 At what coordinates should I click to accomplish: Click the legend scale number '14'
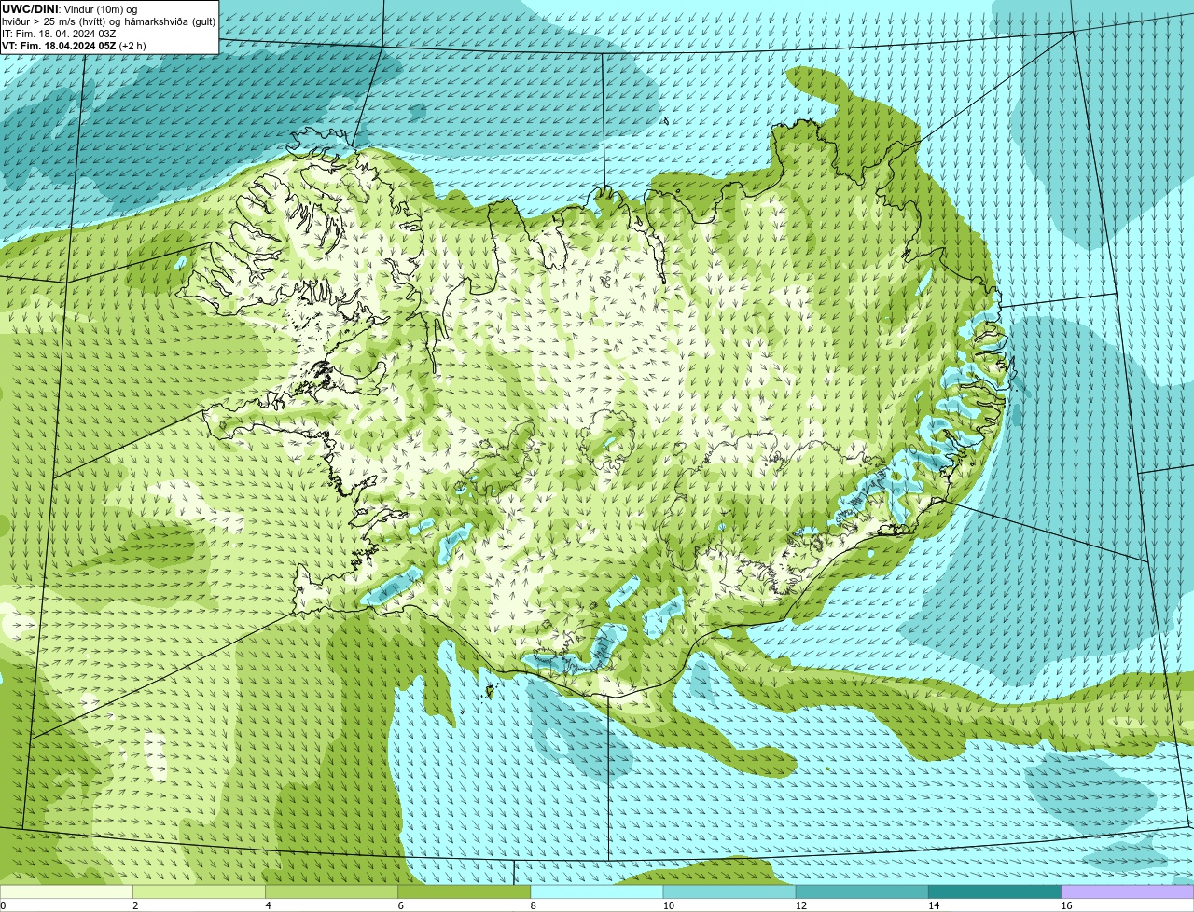[x=934, y=905]
